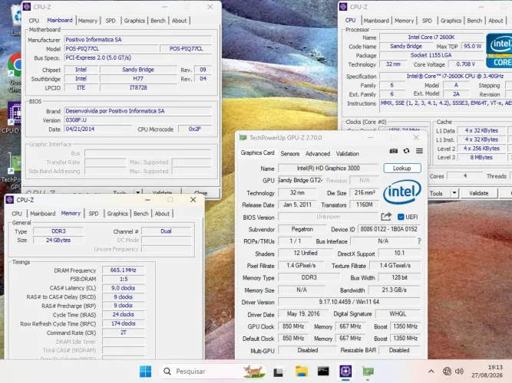Click the Pesquisar taskbar search box
Viewport: 512px width, 383px height.
pyautogui.click(x=213, y=372)
